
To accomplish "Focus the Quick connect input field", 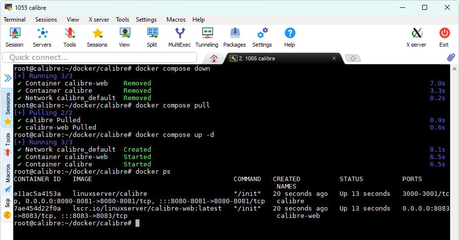I will (100, 57).
